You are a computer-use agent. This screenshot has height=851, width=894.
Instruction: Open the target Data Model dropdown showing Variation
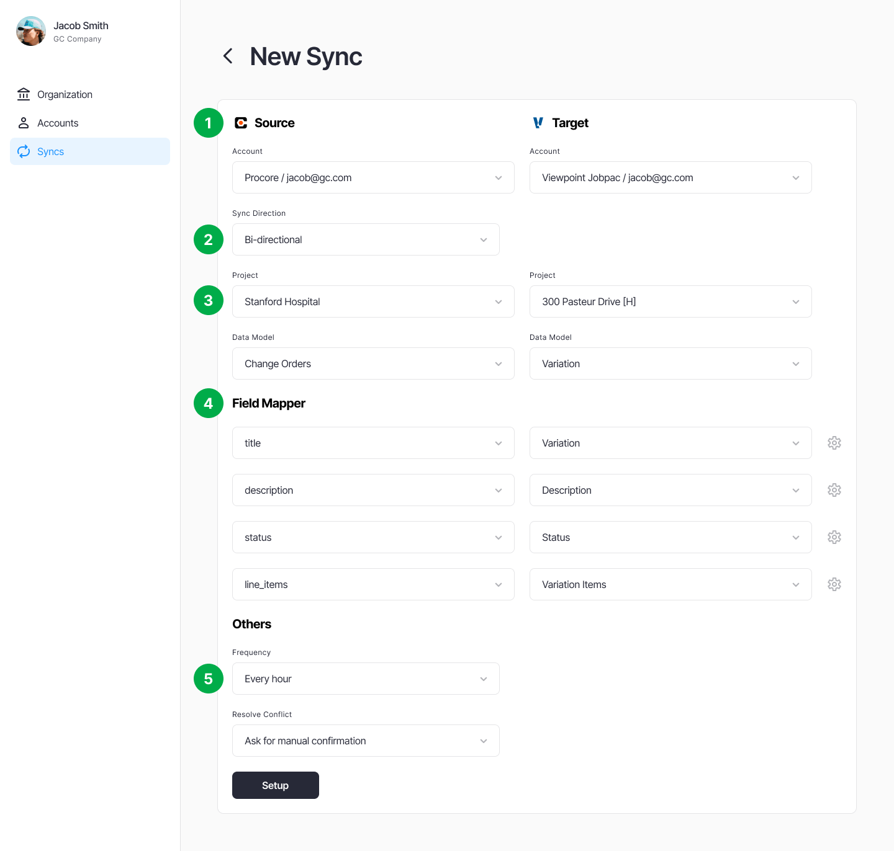[670, 363]
